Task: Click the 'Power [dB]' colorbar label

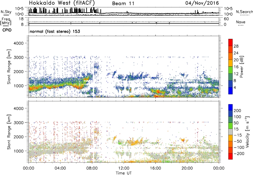Action: pyautogui.click(x=242, y=67)
